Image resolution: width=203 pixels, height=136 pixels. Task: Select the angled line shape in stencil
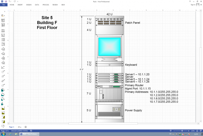3,67
